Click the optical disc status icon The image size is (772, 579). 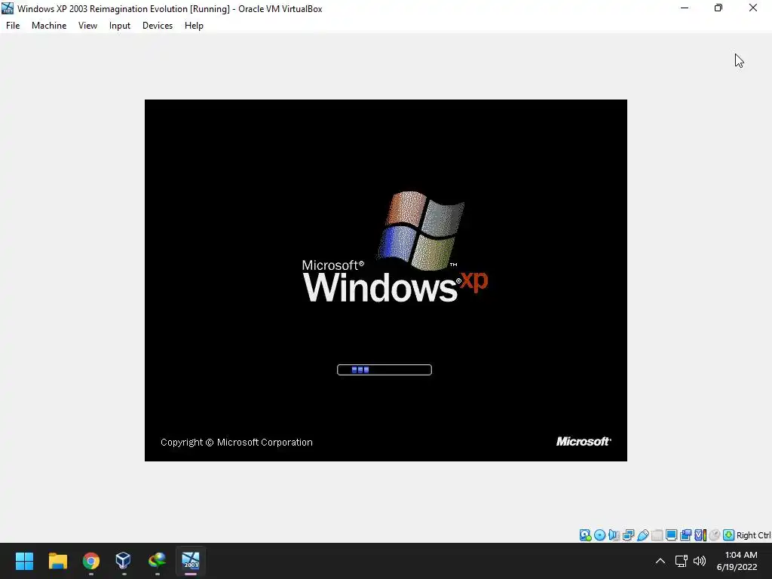599,535
